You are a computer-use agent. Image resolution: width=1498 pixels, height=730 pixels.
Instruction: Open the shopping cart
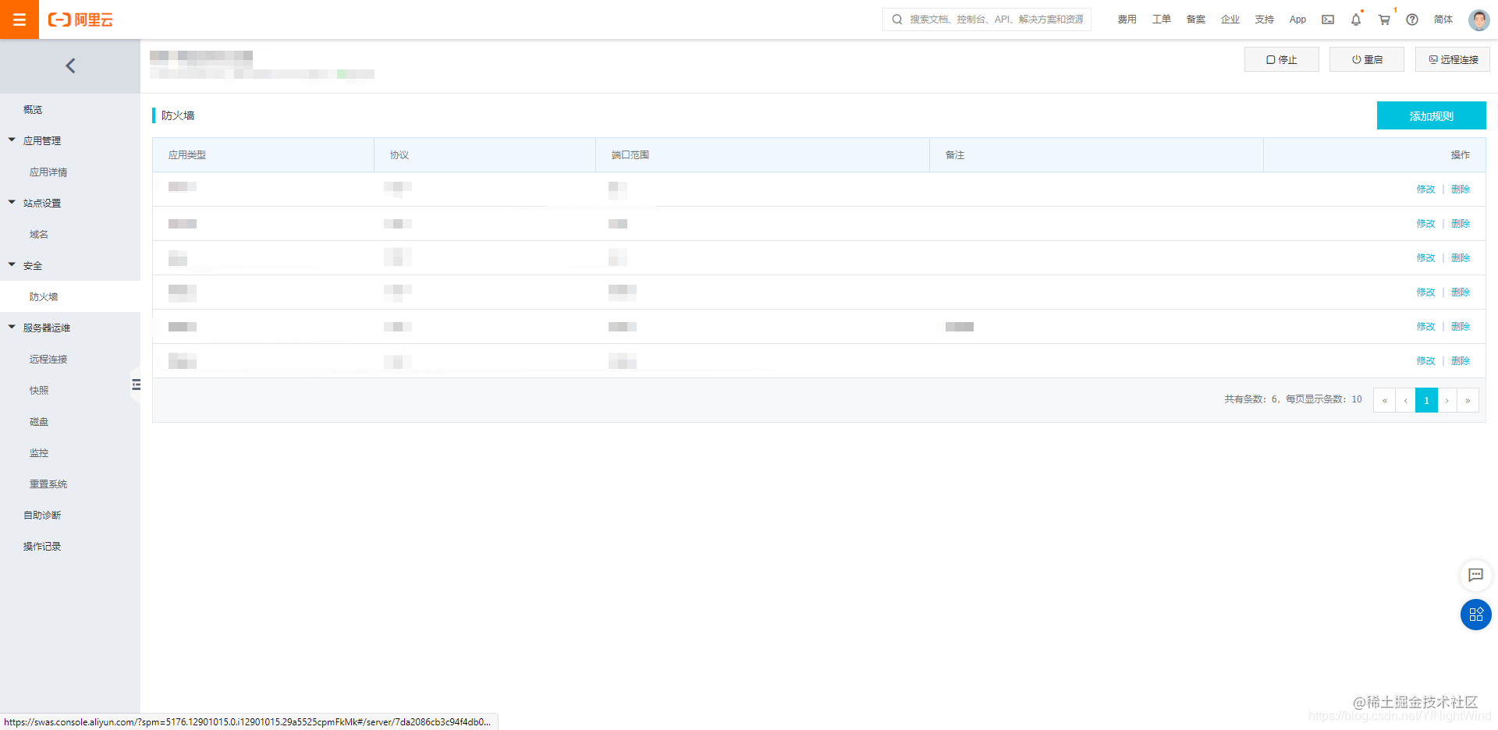pos(1384,19)
